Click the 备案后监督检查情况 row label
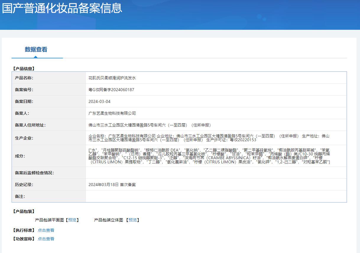Image resolution: width=360 pixels, height=253 pixels. click(x=34, y=173)
